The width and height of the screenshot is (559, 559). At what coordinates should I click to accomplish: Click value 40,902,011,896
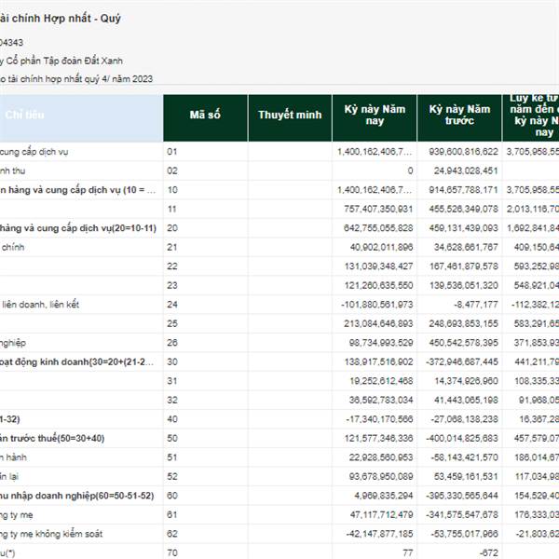[x=381, y=247]
